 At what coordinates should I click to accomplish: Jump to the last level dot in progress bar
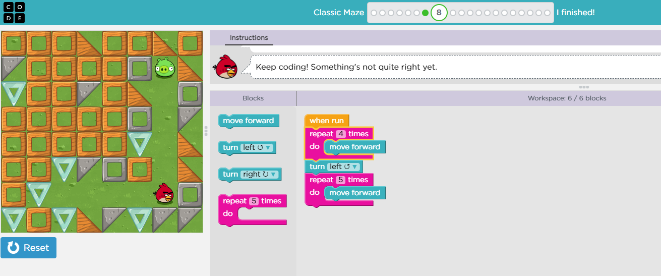[x=548, y=13]
